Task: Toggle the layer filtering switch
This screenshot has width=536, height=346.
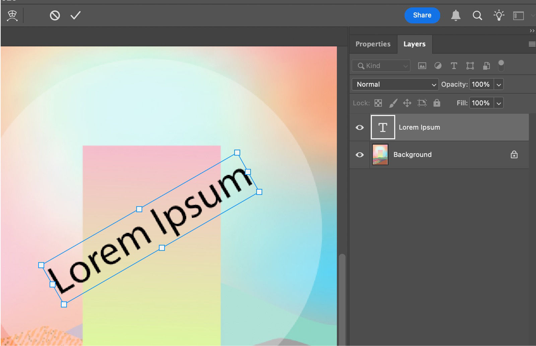Action: click(x=501, y=66)
